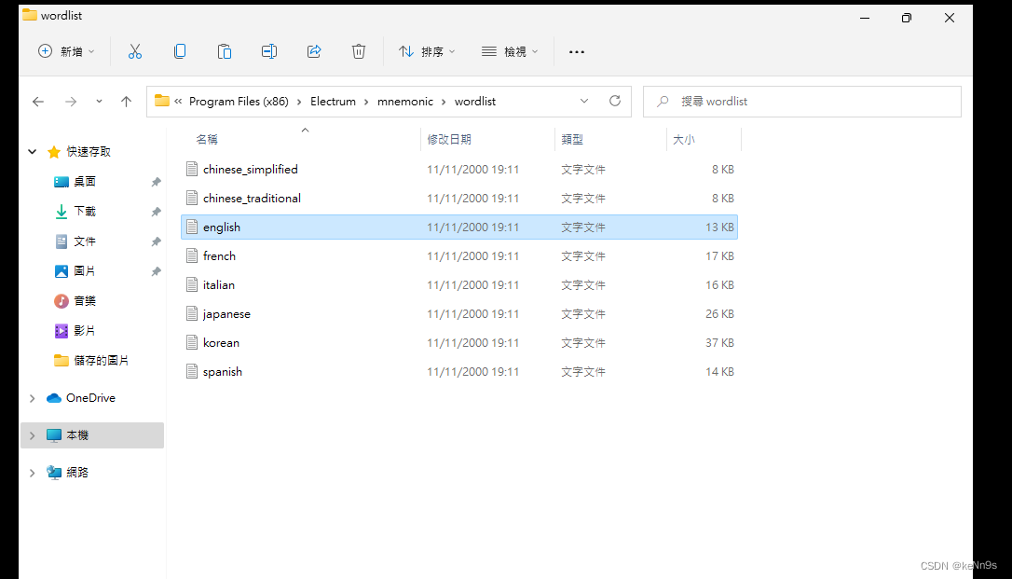
Task: Click Program Files (x86) in breadcrumb
Action: click(x=239, y=102)
